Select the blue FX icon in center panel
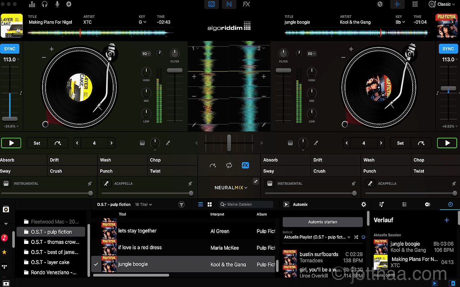 click(x=245, y=165)
